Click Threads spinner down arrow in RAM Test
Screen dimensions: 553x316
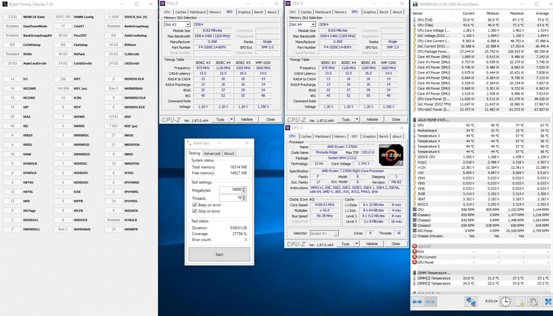pyautogui.click(x=244, y=199)
